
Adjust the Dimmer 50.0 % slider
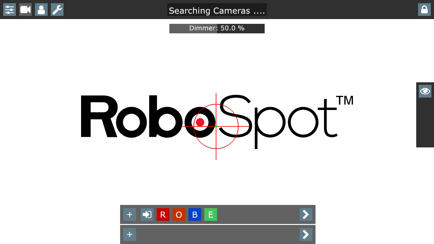click(217, 28)
